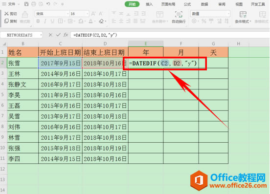The width and height of the screenshot is (270, 194).
Task: Open the fx insert function dialog
Action: coord(66,35)
